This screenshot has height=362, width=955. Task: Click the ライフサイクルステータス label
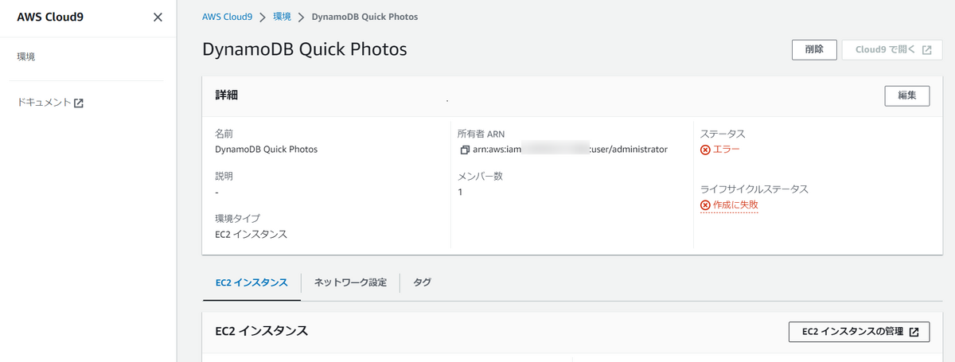[x=754, y=189]
